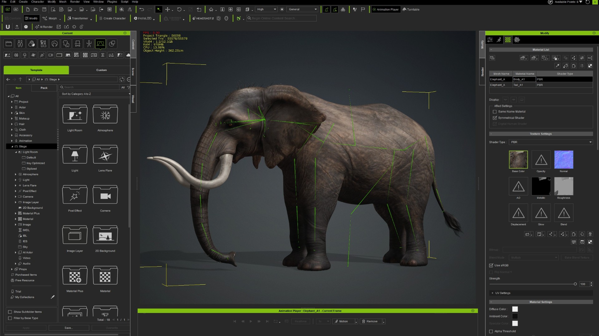Click the Roughness texture slot

click(563, 186)
